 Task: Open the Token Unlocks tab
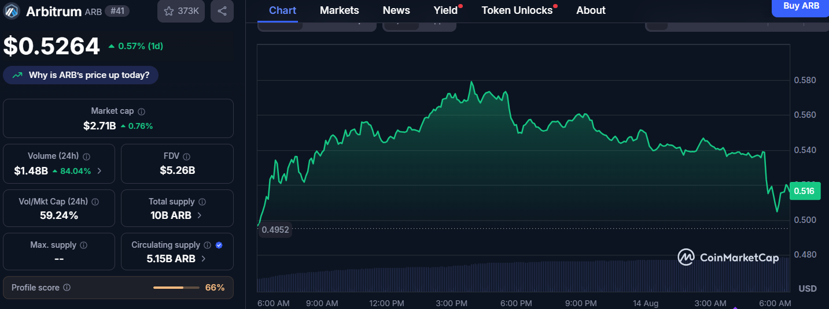pos(517,10)
